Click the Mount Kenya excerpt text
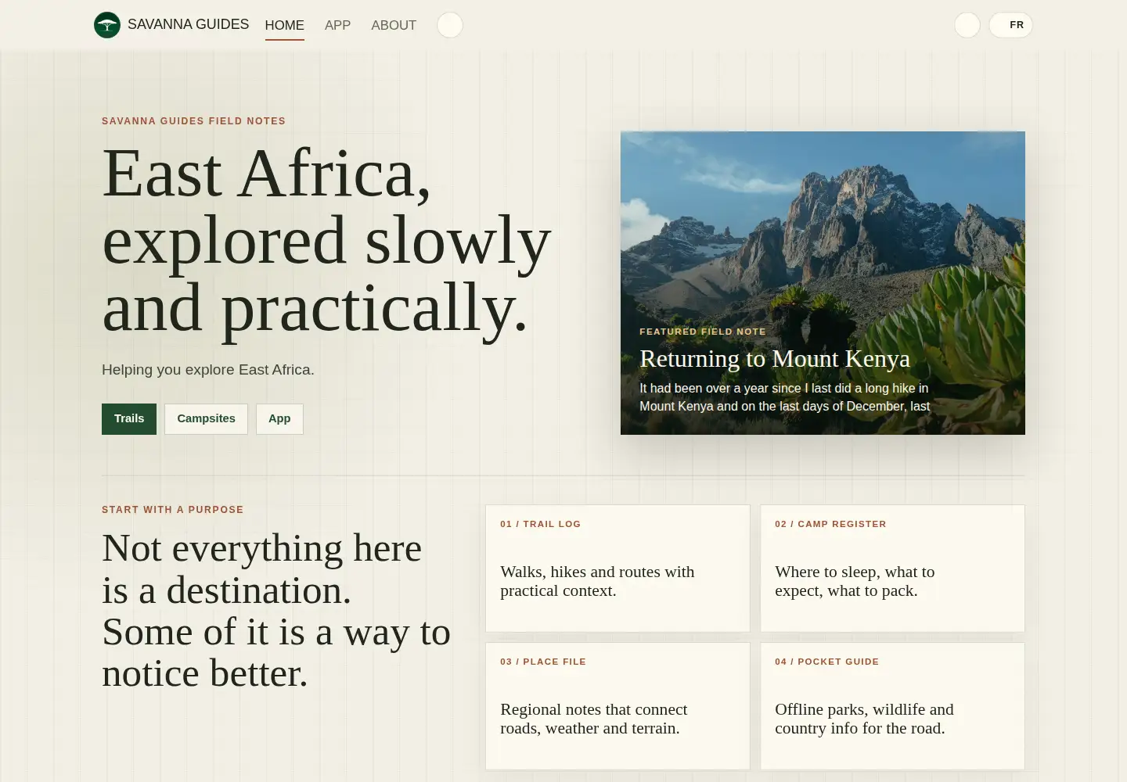1127x782 pixels. pos(785,397)
